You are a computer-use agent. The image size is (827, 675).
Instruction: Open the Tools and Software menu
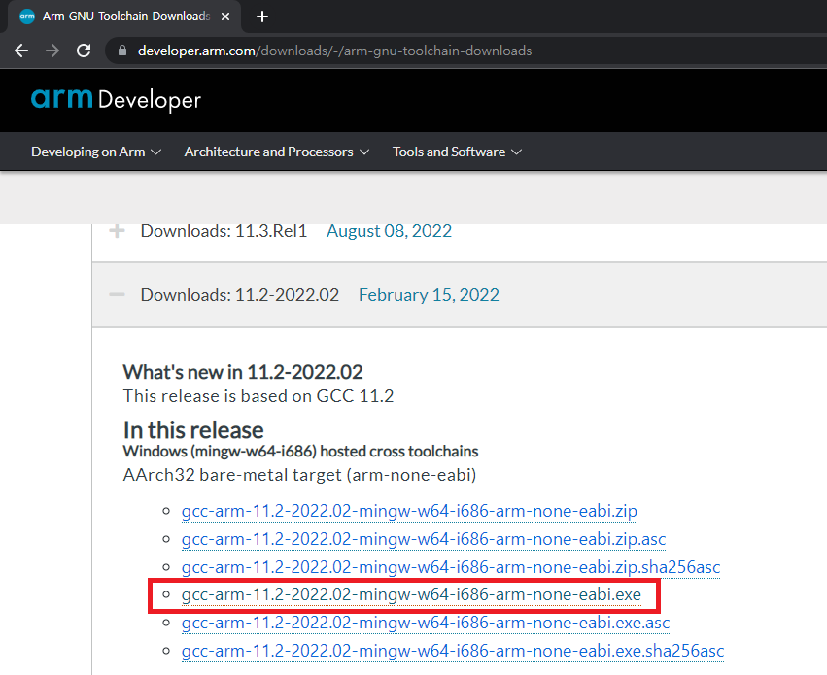[457, 152]
